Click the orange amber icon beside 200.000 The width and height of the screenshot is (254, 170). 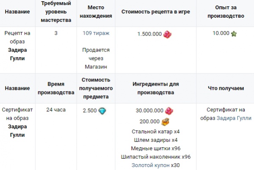point(166,121)
